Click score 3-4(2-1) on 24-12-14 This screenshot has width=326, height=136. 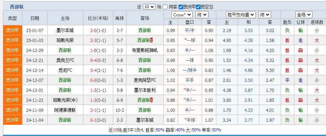point(98,70)
